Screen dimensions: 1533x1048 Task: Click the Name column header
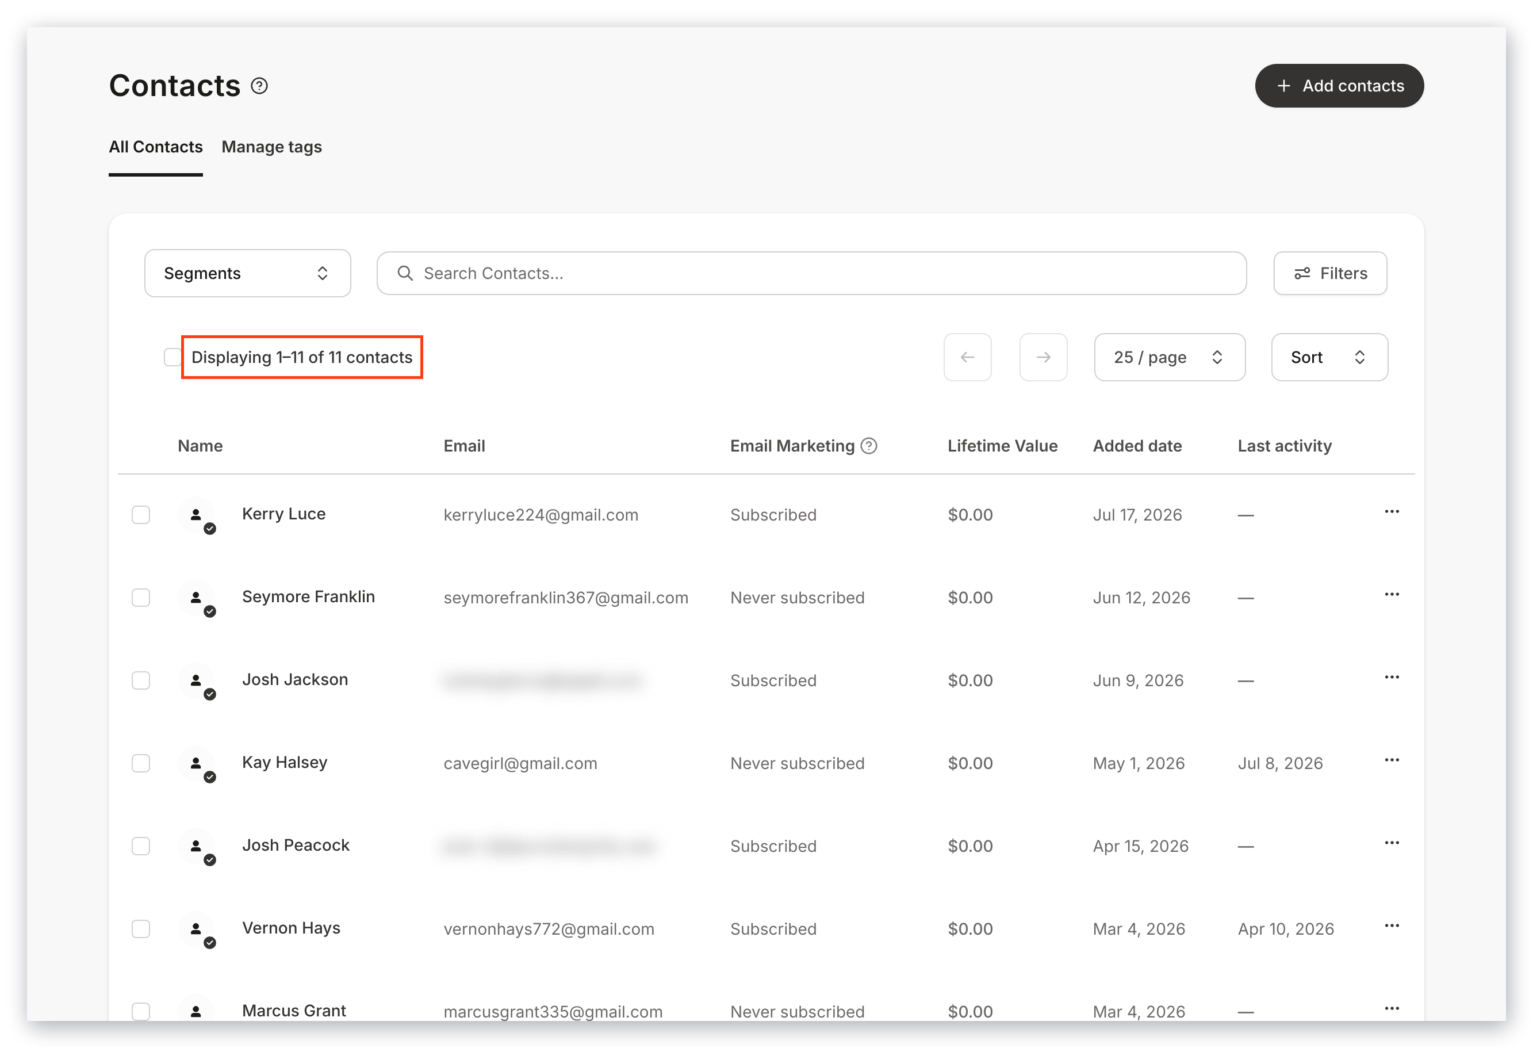pos(200,446)
